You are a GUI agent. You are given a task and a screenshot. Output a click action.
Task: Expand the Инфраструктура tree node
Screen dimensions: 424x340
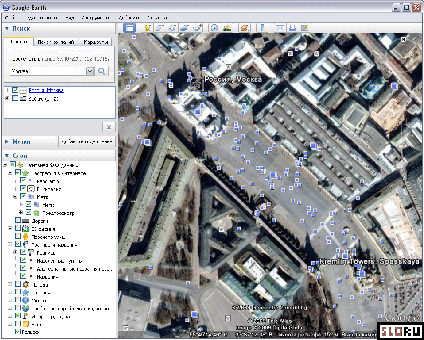(x=10, y=316)
